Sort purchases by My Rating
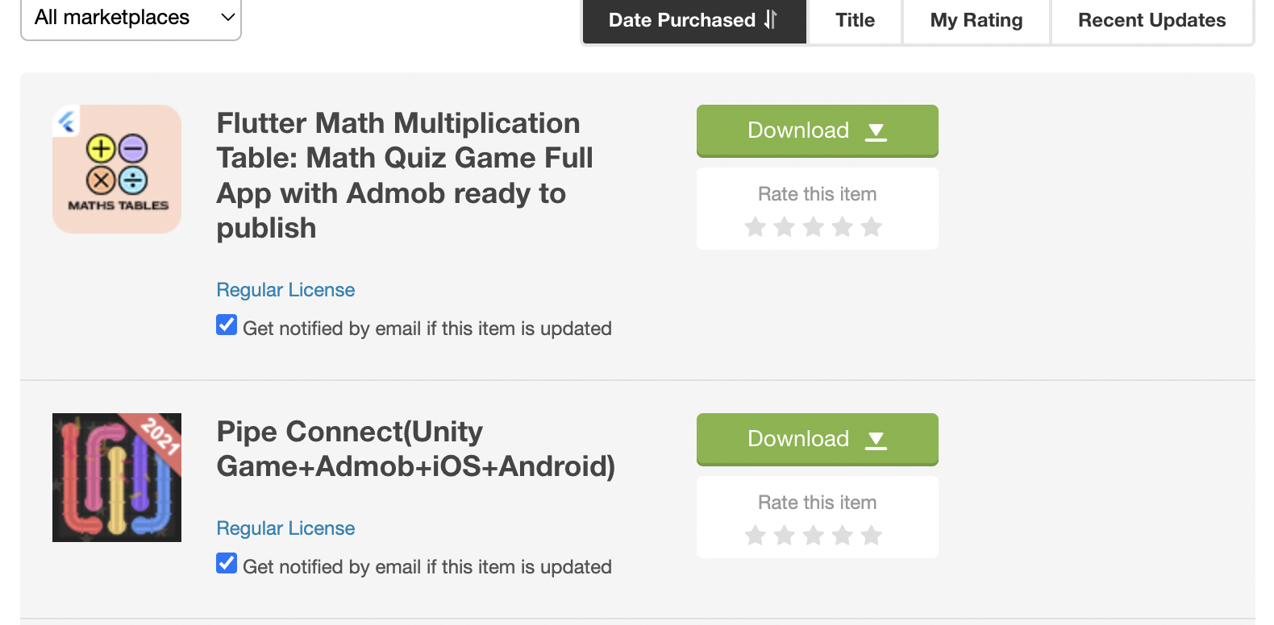 click(x=976, y=20)
